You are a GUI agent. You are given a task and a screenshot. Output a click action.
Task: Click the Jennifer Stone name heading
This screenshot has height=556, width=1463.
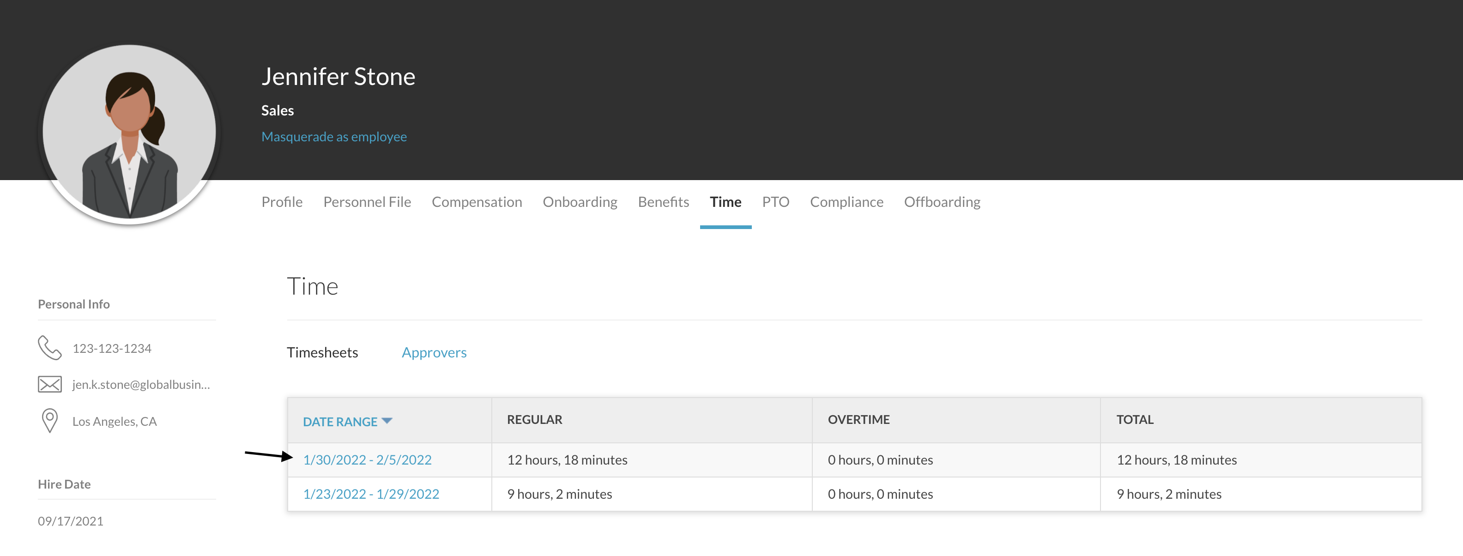click(x=338, y=77)
